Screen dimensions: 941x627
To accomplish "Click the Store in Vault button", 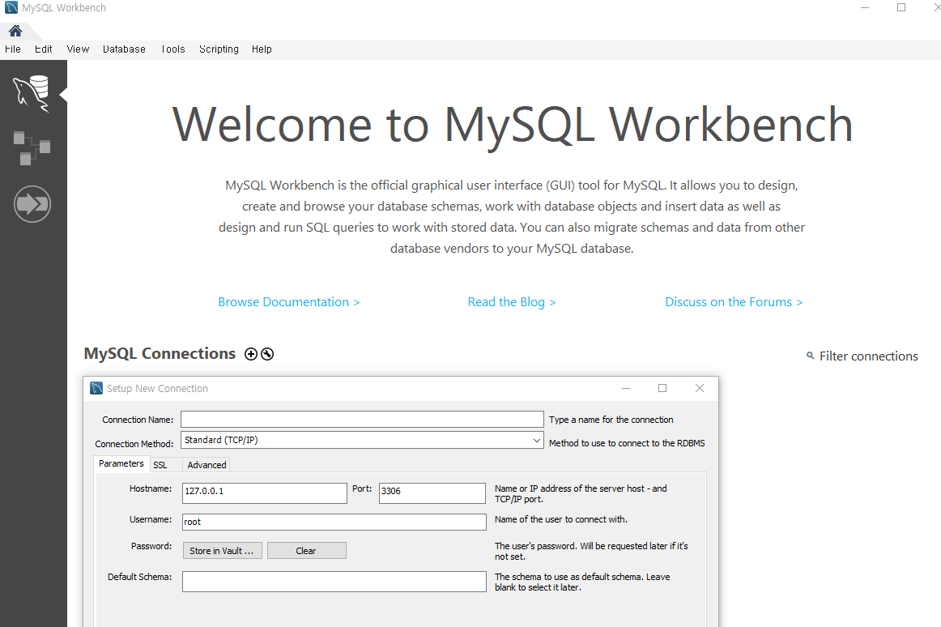I will [222, 551].
